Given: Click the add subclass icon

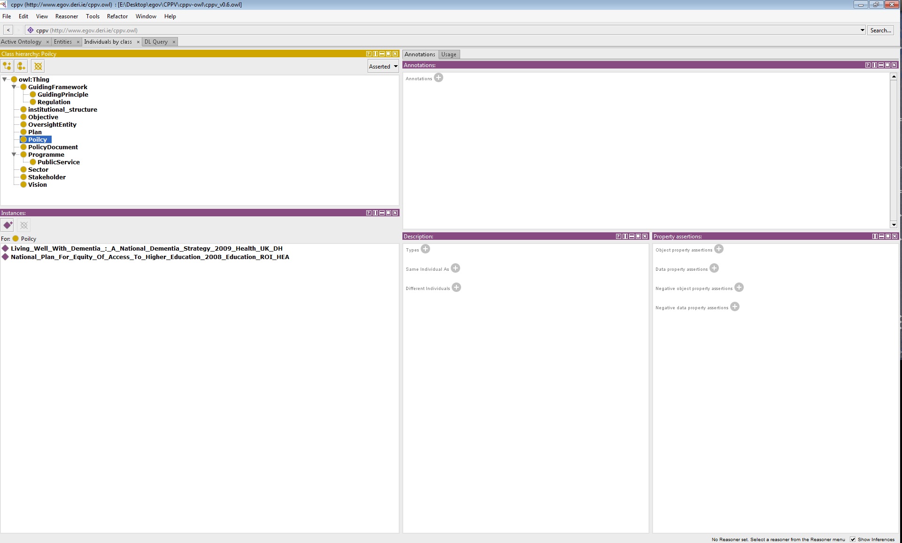Looking at the screenshot, I should point(7,66).
